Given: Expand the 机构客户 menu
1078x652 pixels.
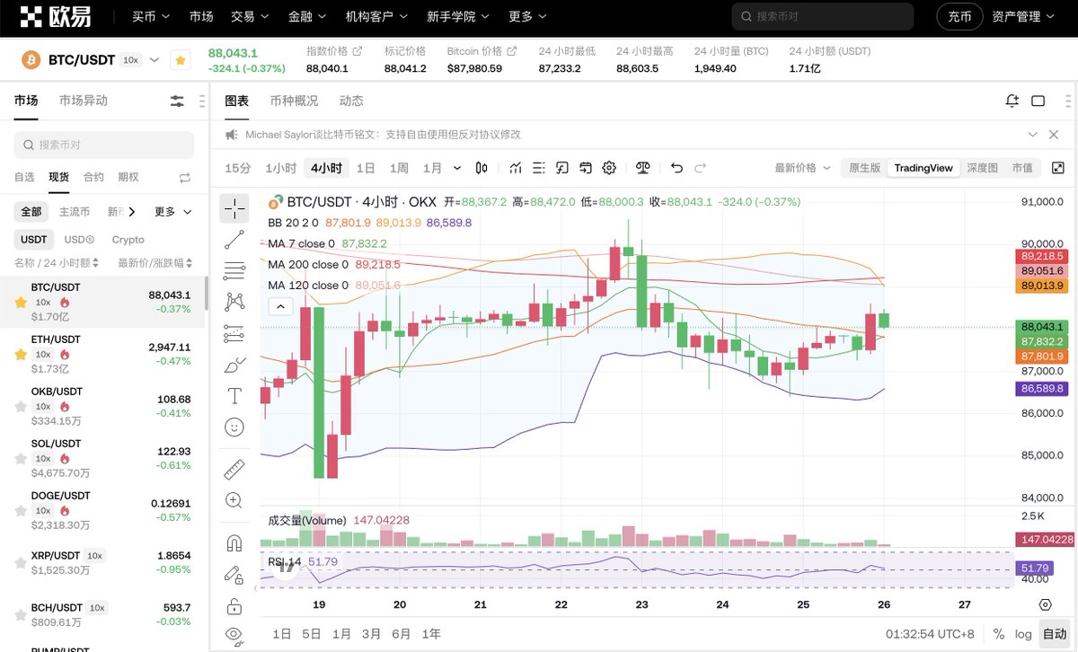Looking at the screenshot, I should [x=376, y=16].
